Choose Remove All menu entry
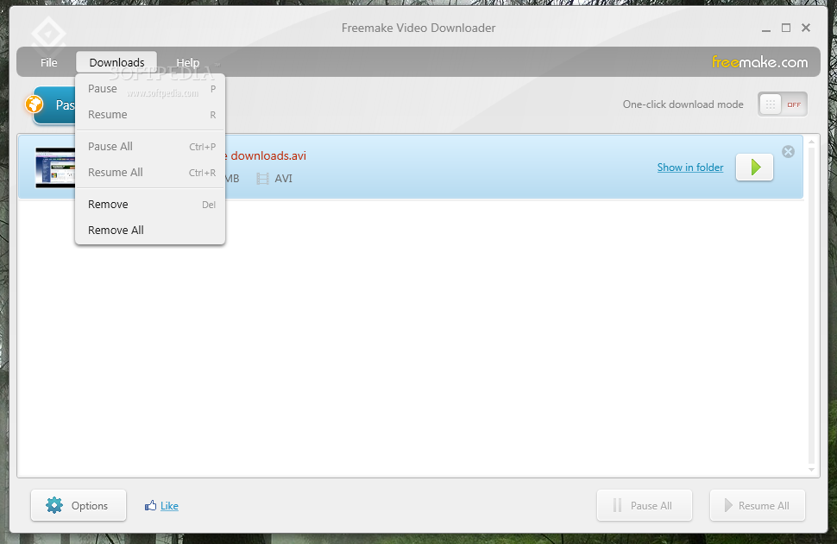 150,230
